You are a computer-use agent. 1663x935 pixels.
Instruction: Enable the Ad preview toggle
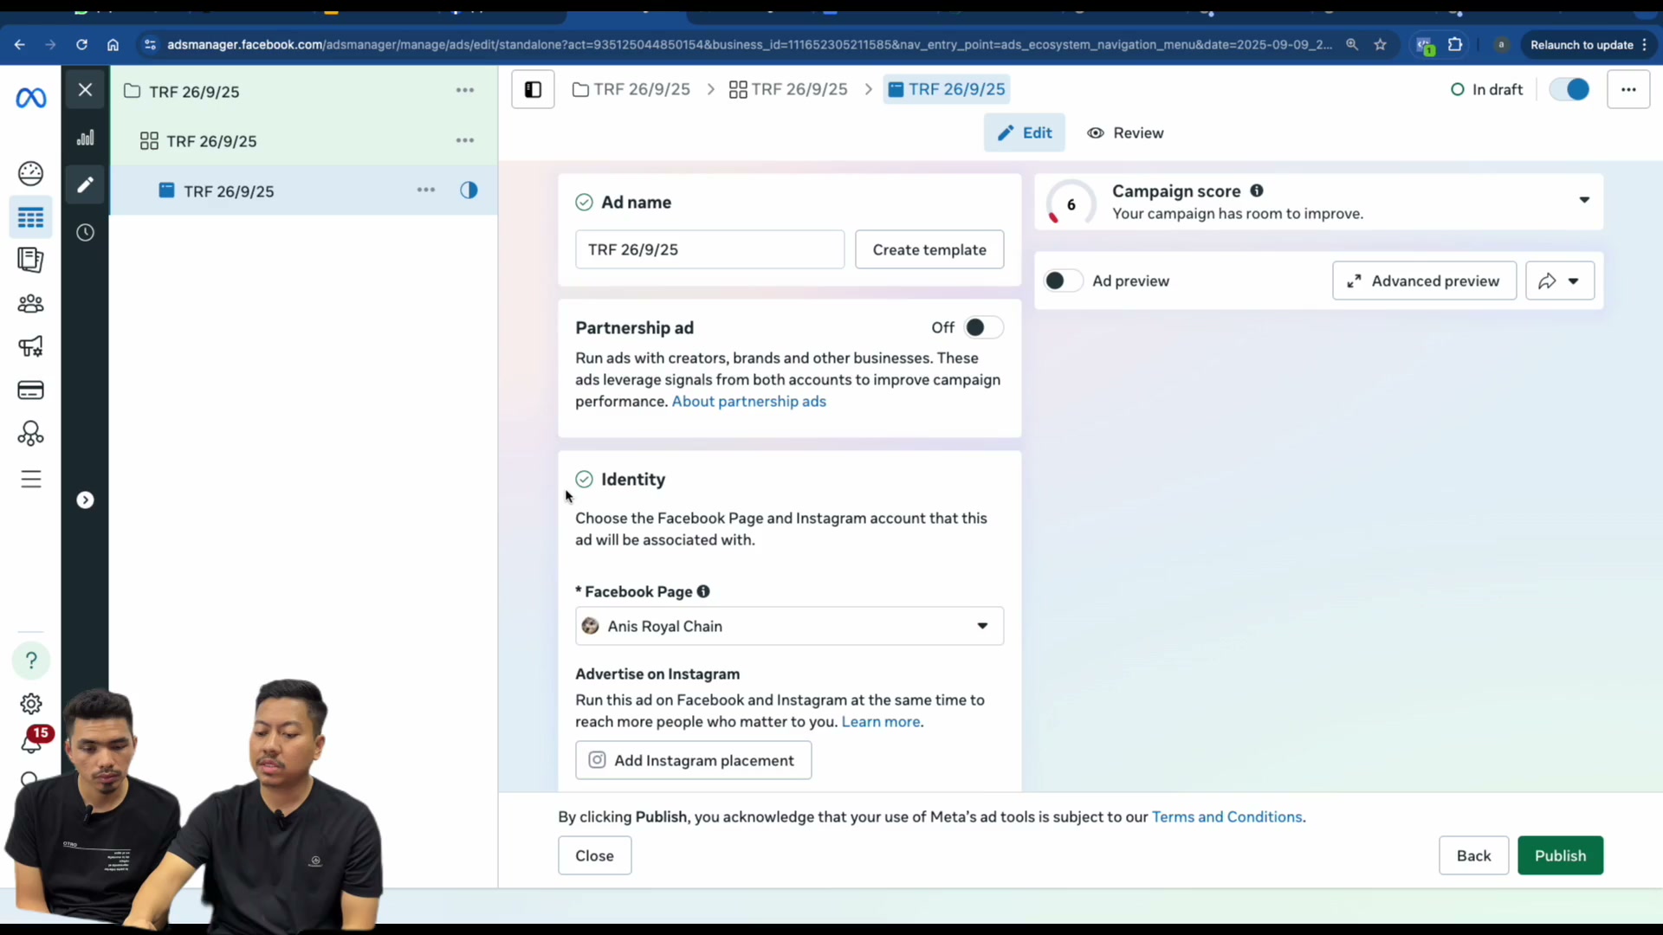[x=1064, y=280]
